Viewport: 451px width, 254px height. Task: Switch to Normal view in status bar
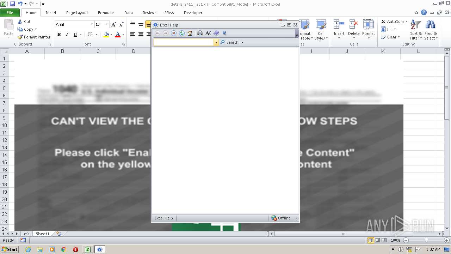(x=371, y=240)
